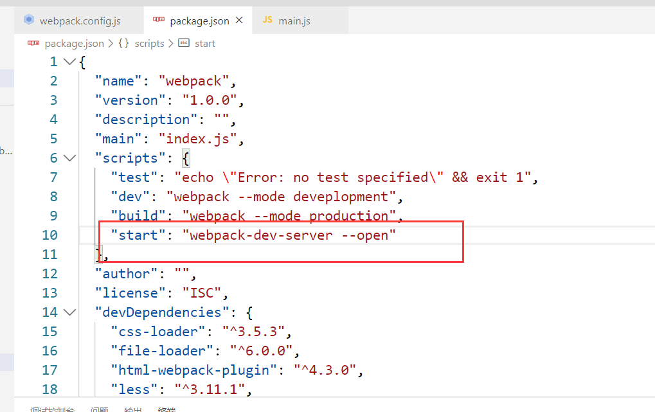
Task: Click the start breadcrumb item
Action: [205, 43]
